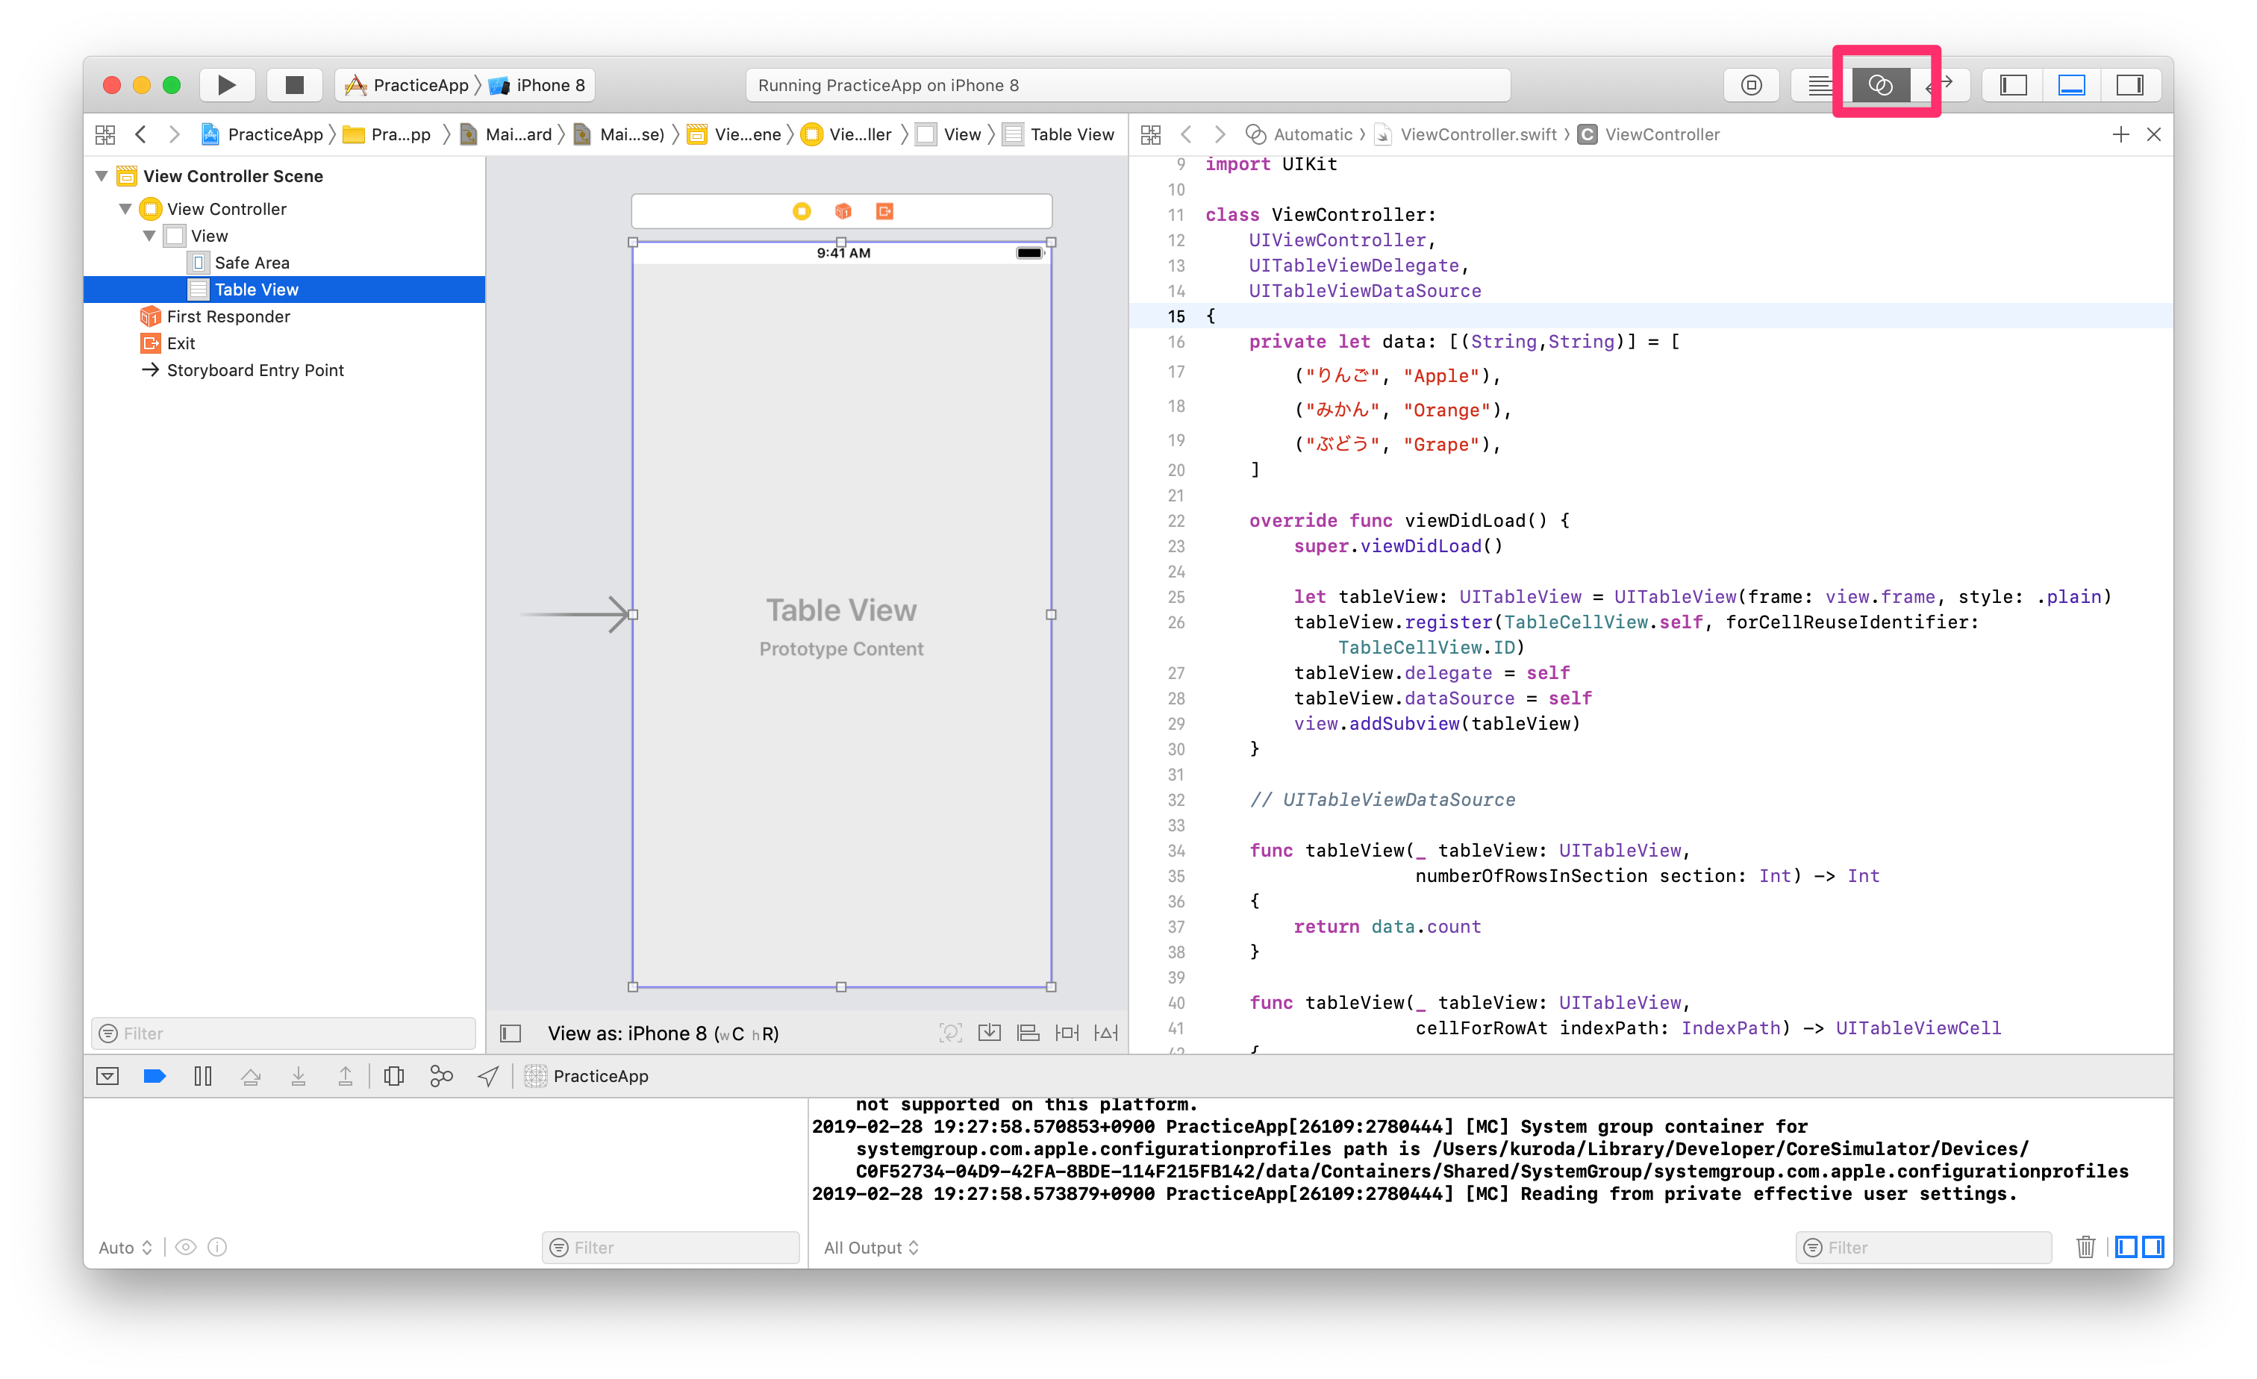
Task: Click Debug View Hierarchy icon
Action: point(394,1076)
